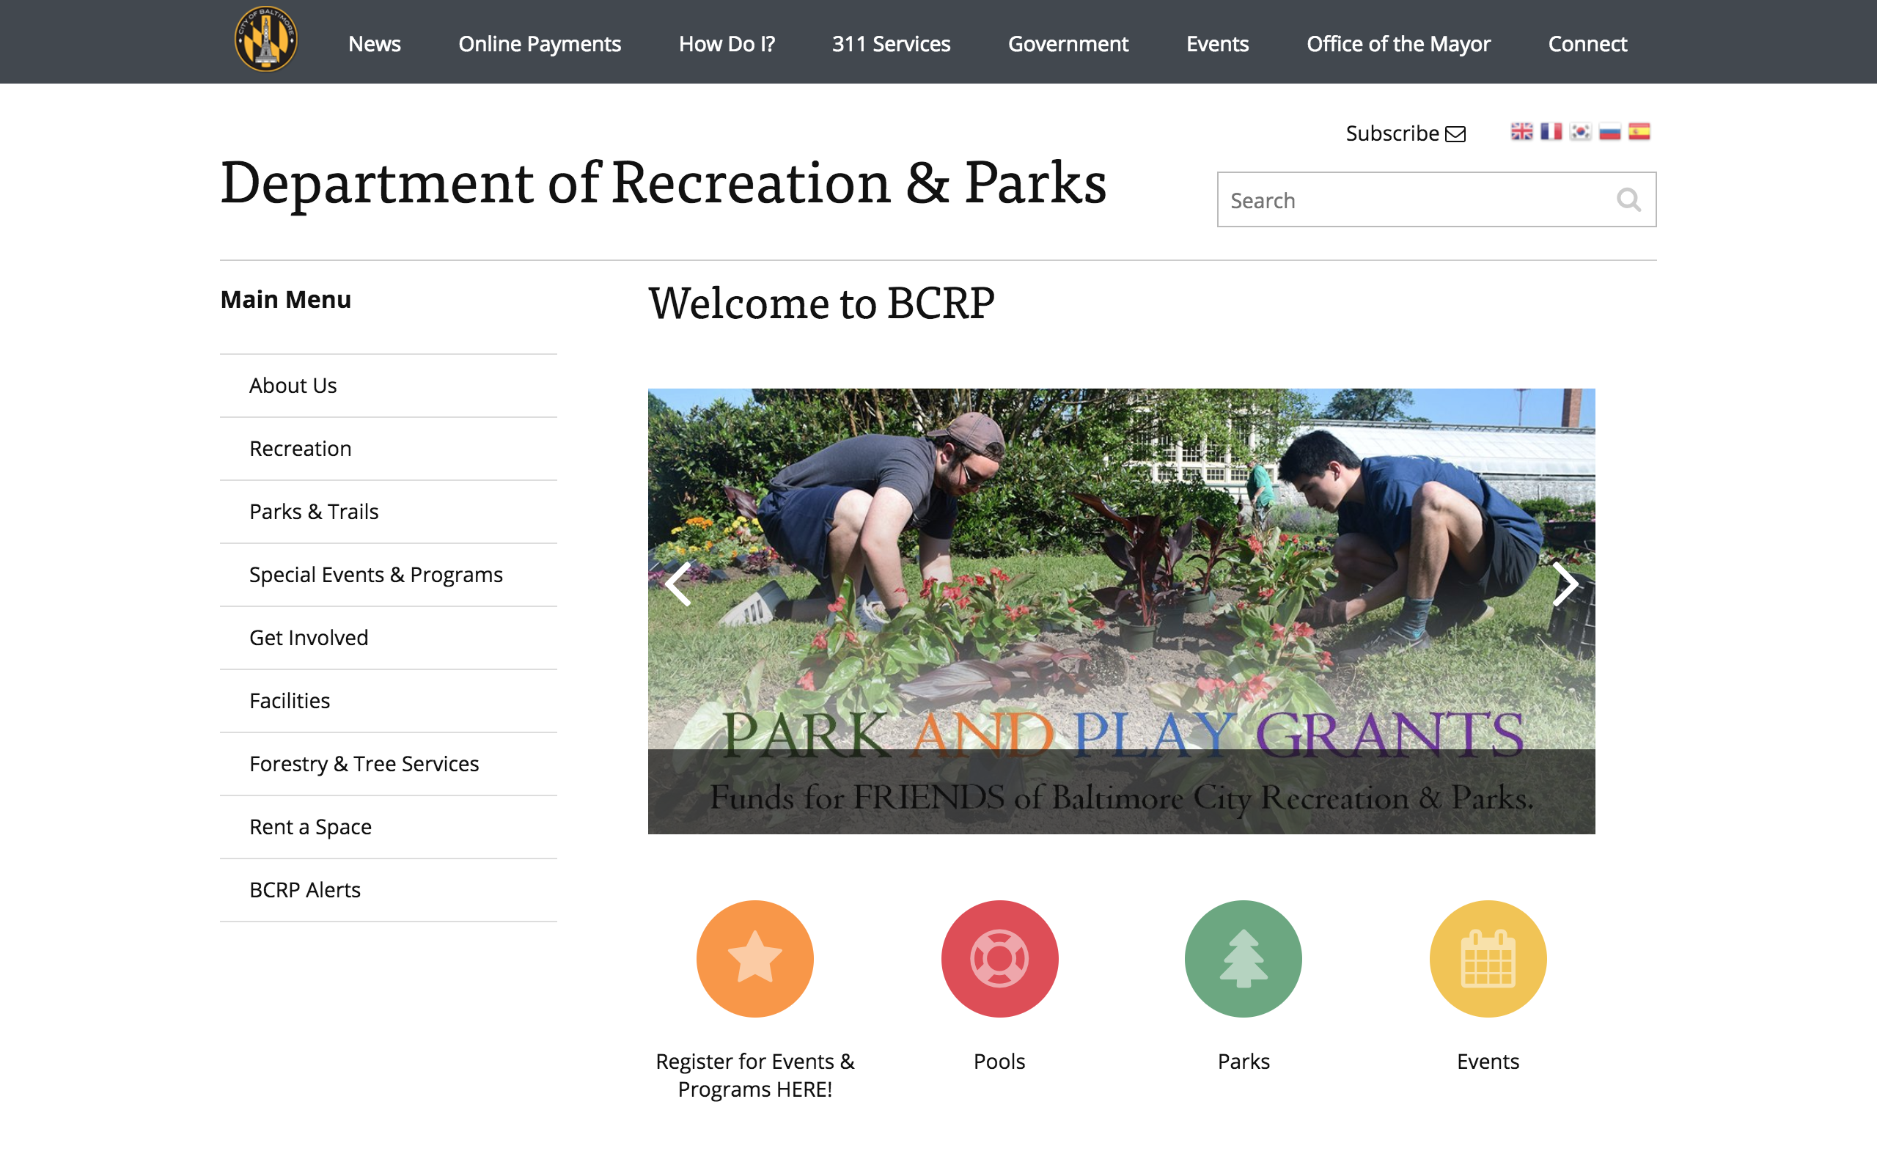Advance to next carousel slide arrow
The height and width of the screenshot is (1173, 1877).
point(1565,584)
